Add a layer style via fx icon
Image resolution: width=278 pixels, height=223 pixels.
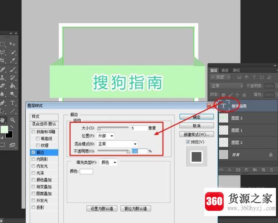(229, 169)
